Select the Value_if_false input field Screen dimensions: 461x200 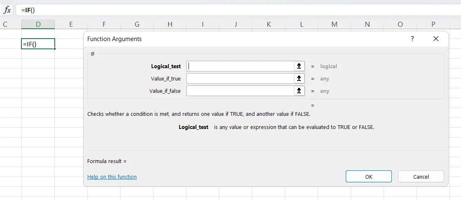(240, 91)
